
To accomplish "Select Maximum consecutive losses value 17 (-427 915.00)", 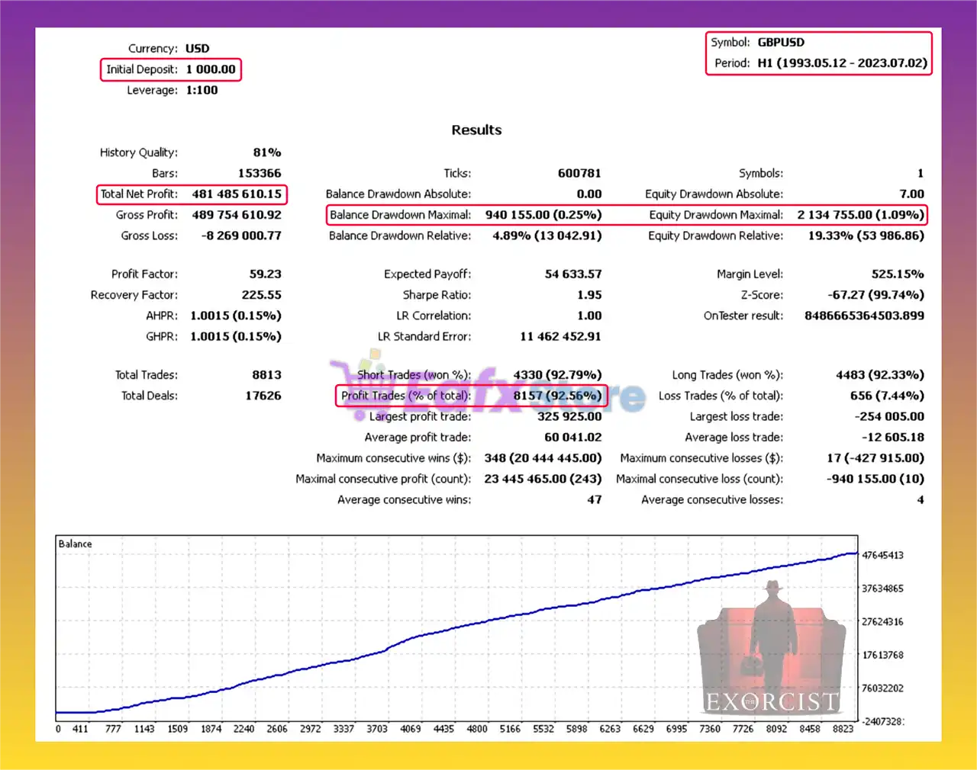I will tap(875, 458).
